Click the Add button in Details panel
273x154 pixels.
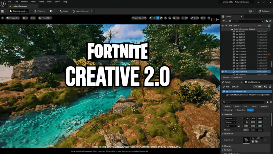[x=258, y=87]
